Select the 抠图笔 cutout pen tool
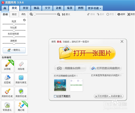 click(x=7, y=80)
